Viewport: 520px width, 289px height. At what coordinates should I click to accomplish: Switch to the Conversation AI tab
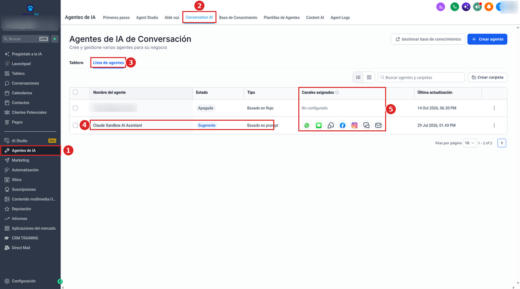click(x=199, y=17)
